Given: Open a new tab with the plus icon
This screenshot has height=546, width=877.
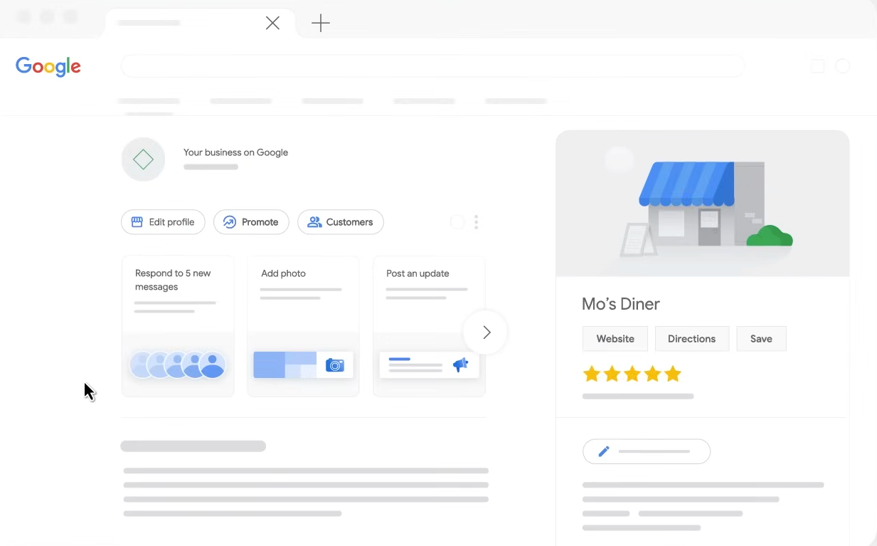Looking at the screenshot, I should (321, 23).
